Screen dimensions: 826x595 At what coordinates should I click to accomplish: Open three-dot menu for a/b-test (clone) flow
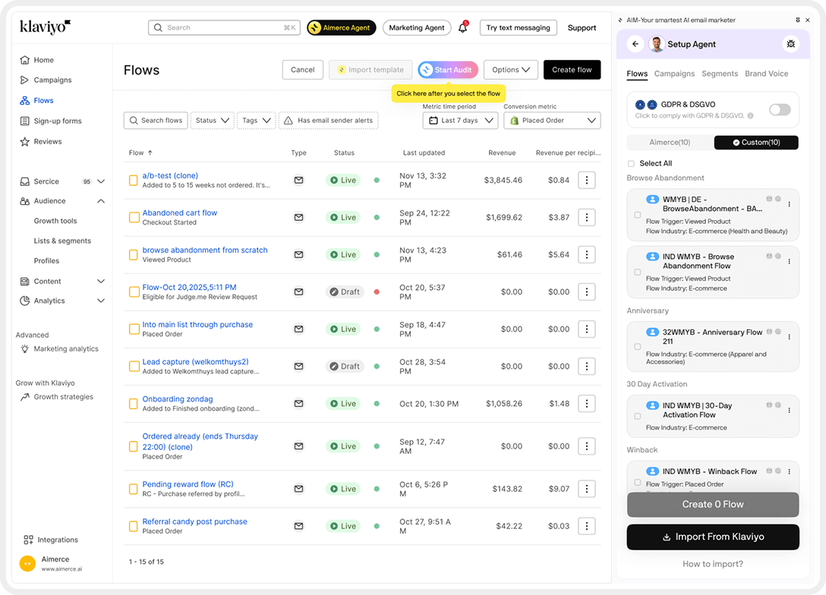(x=586, y=180)
